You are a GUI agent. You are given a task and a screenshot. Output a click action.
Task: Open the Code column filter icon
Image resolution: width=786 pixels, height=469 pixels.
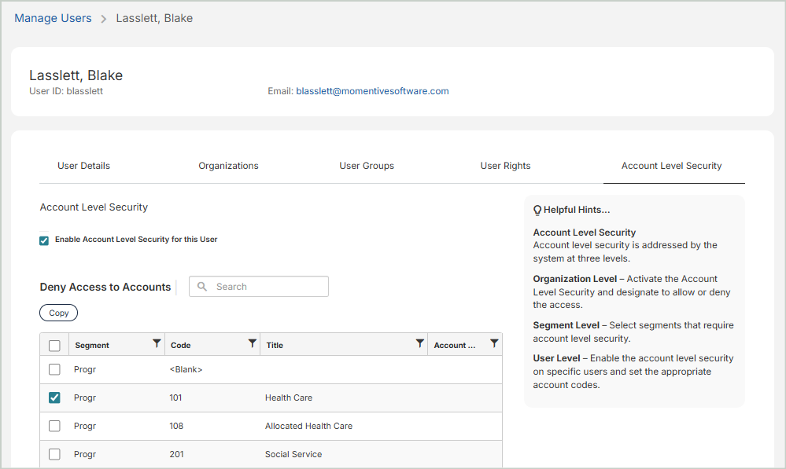pos(252,343)
